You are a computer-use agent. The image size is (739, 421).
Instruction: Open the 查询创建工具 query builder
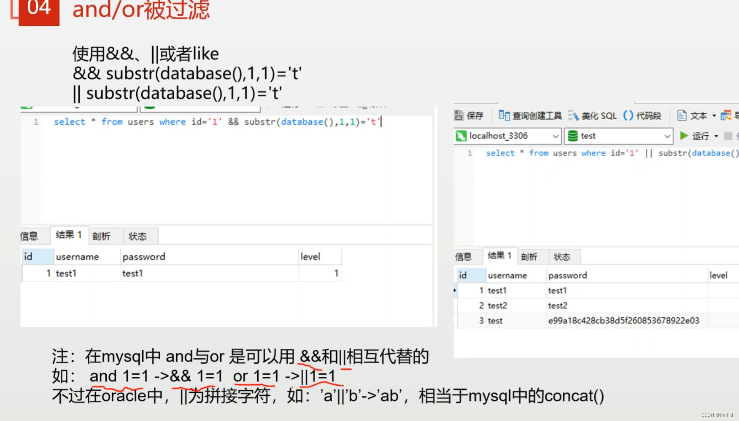tap(530, 115)
